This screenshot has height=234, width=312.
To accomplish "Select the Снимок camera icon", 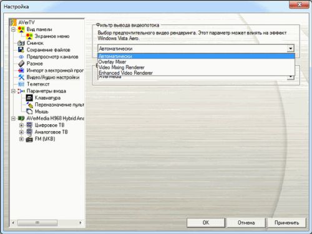I will click(21, 43).
